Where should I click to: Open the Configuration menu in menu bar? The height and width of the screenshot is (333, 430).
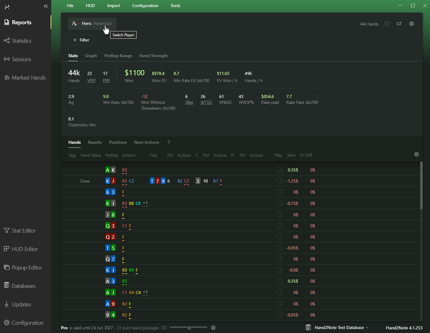(x=145, y=6)
